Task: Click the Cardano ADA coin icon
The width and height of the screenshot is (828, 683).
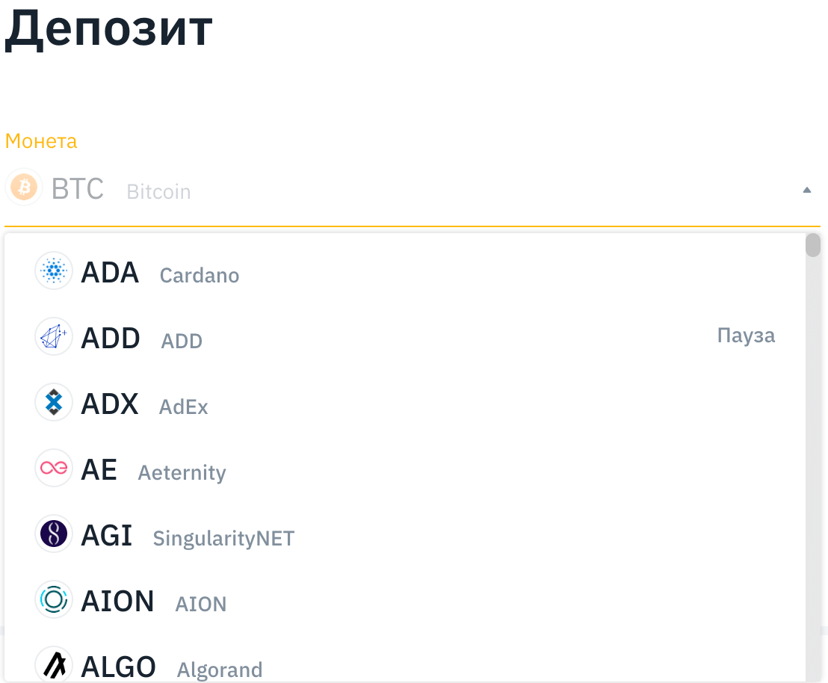Action: click(x=54, y=271)
